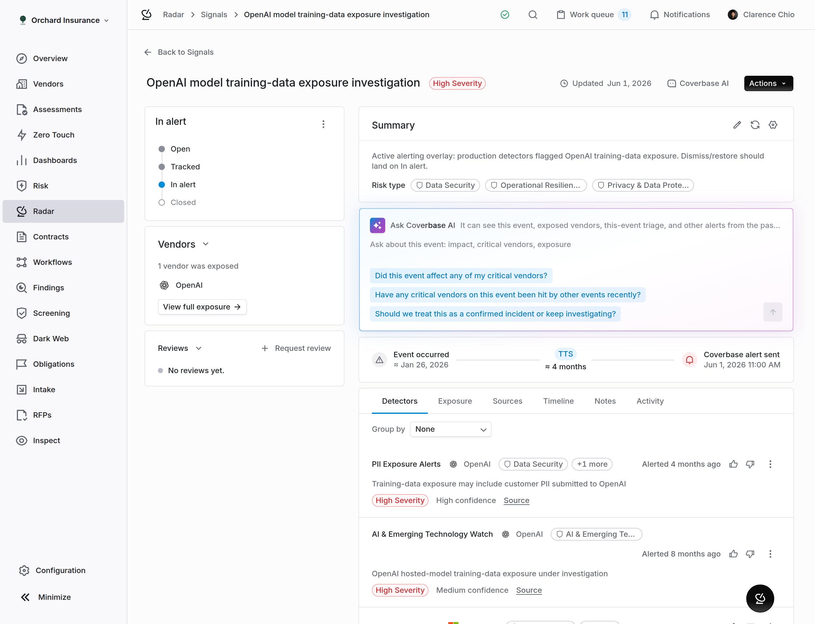Navigate to Signals breadcrumb

[x=214, y=15]
